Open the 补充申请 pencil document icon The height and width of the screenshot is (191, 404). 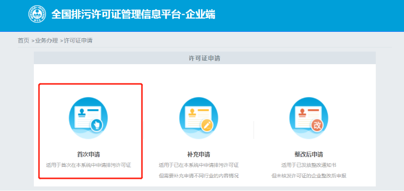pos(198,118)
